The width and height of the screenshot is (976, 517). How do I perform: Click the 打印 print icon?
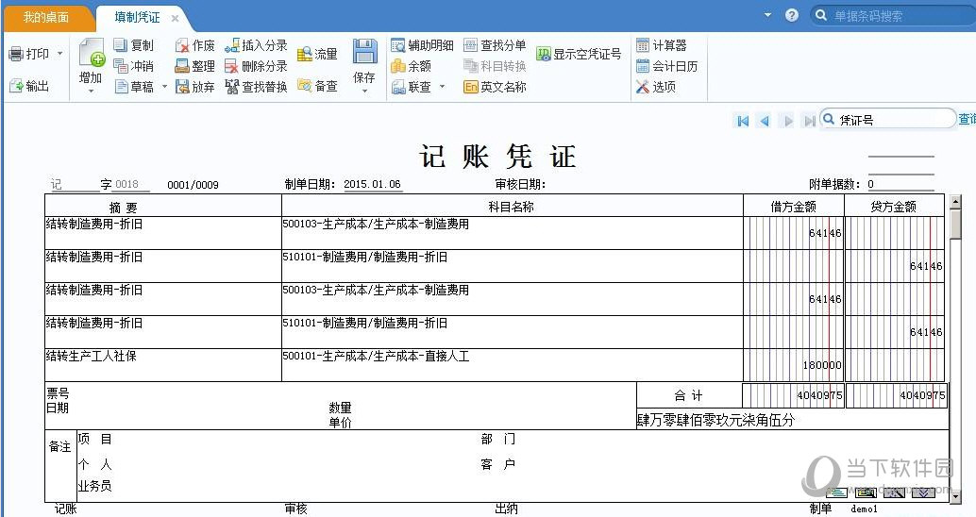click(16, 54)
